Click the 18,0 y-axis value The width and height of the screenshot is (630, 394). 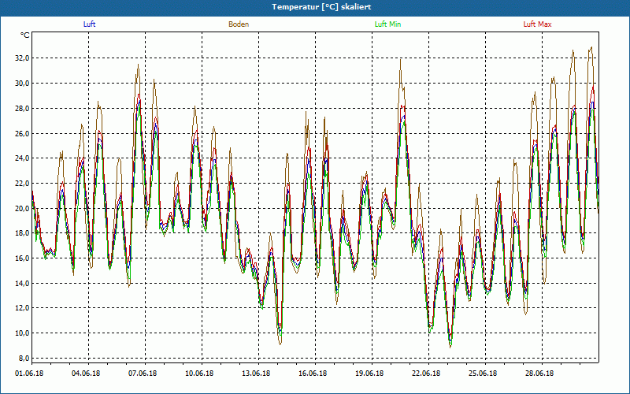22,233
